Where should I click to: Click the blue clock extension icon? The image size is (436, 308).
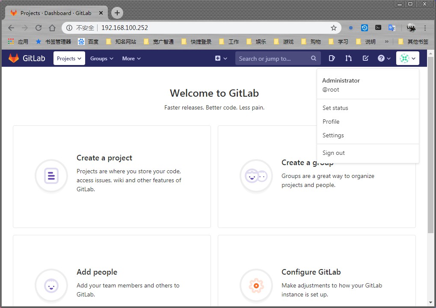pyautogui.click(x=364, y=27)
